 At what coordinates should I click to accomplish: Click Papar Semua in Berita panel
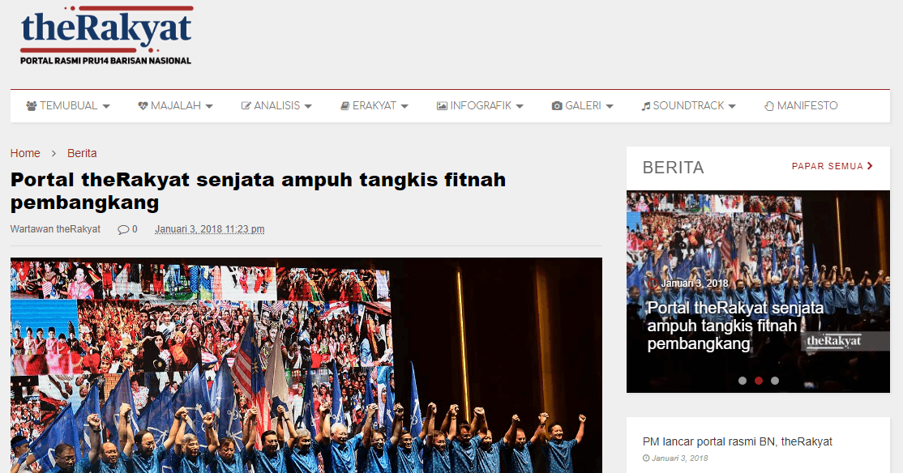coord(832,166)
